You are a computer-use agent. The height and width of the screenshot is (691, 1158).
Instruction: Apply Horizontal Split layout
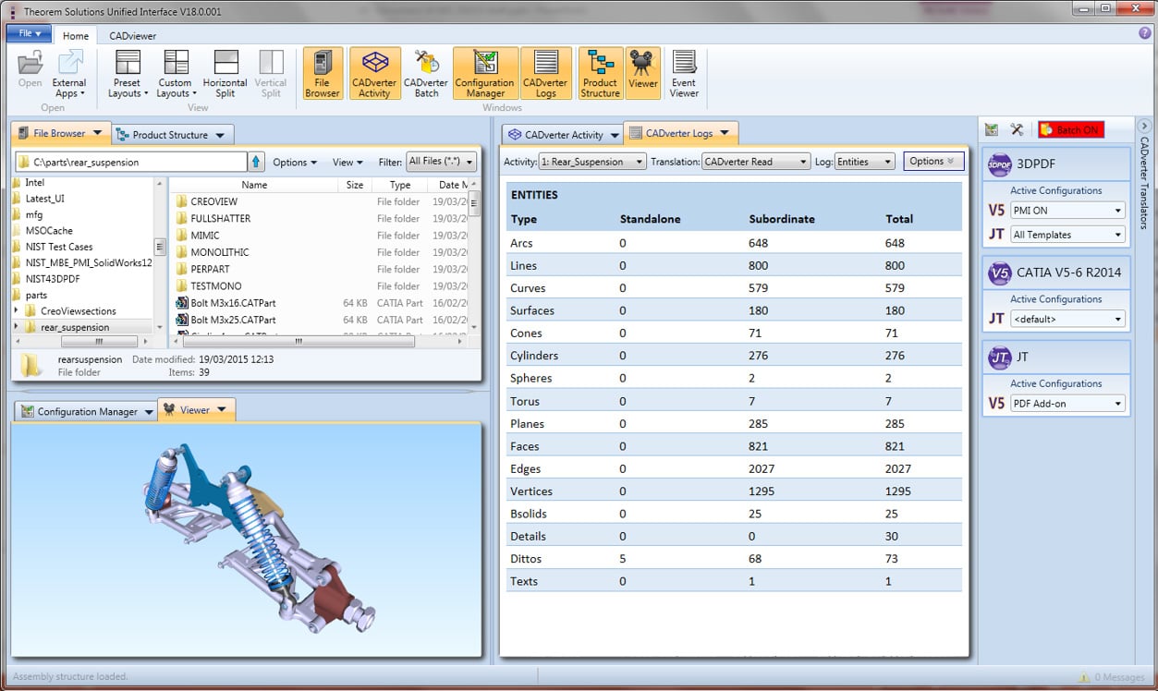[225, 74]
